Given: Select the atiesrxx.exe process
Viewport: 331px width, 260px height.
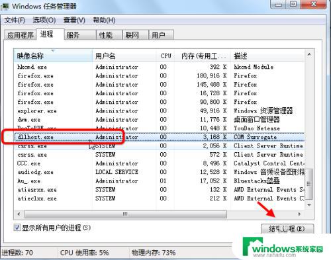Looking at the screenshot, I should 160,190.
